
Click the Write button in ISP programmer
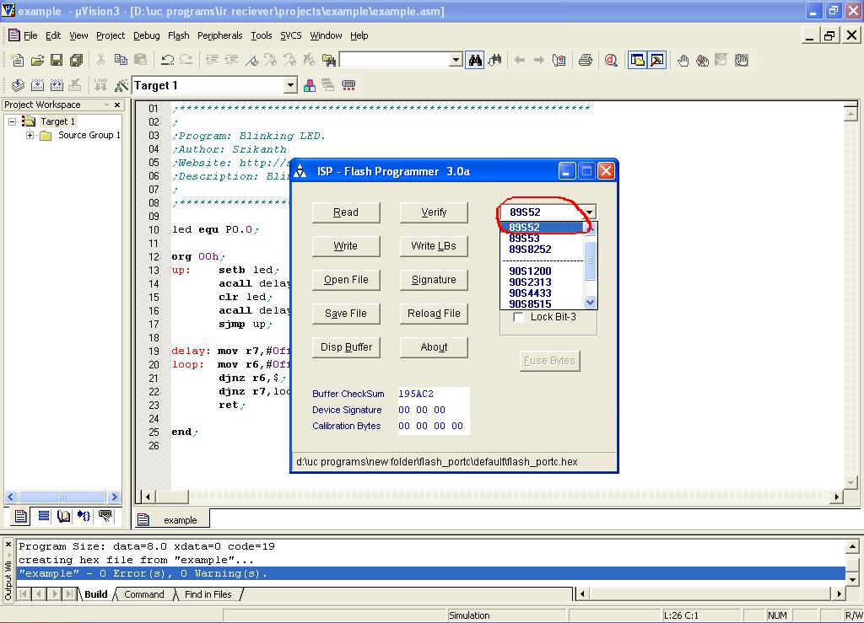346,246
